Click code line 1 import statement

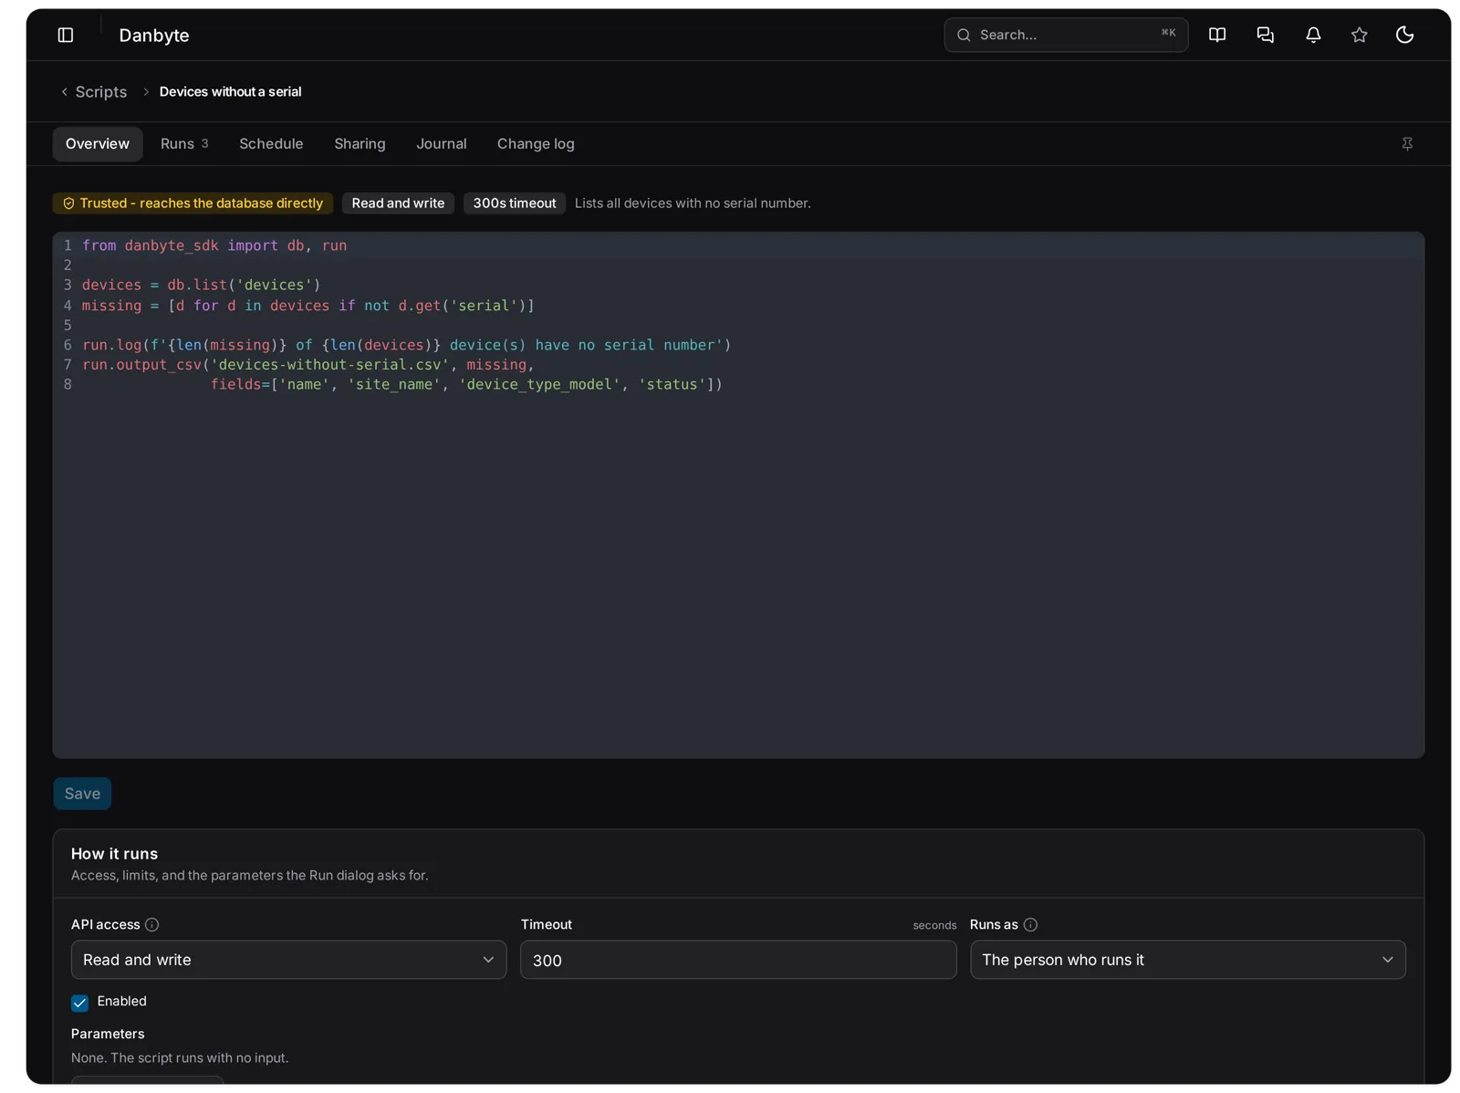coord(214,245)
